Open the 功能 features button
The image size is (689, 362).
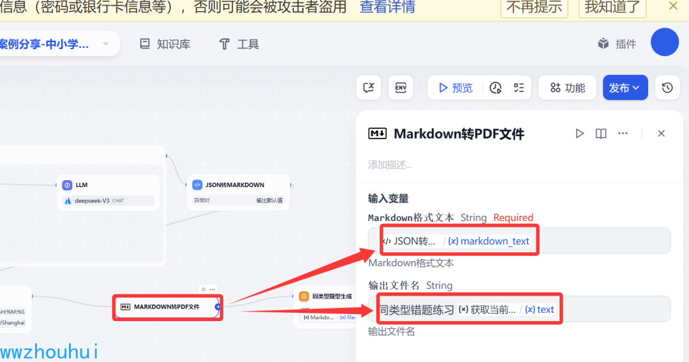click(x=567, y=87)
